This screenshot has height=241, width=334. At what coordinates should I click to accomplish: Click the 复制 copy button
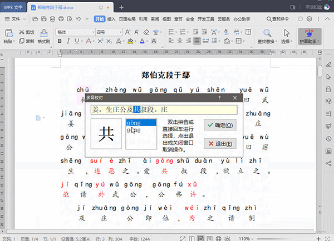coord(26,41)
